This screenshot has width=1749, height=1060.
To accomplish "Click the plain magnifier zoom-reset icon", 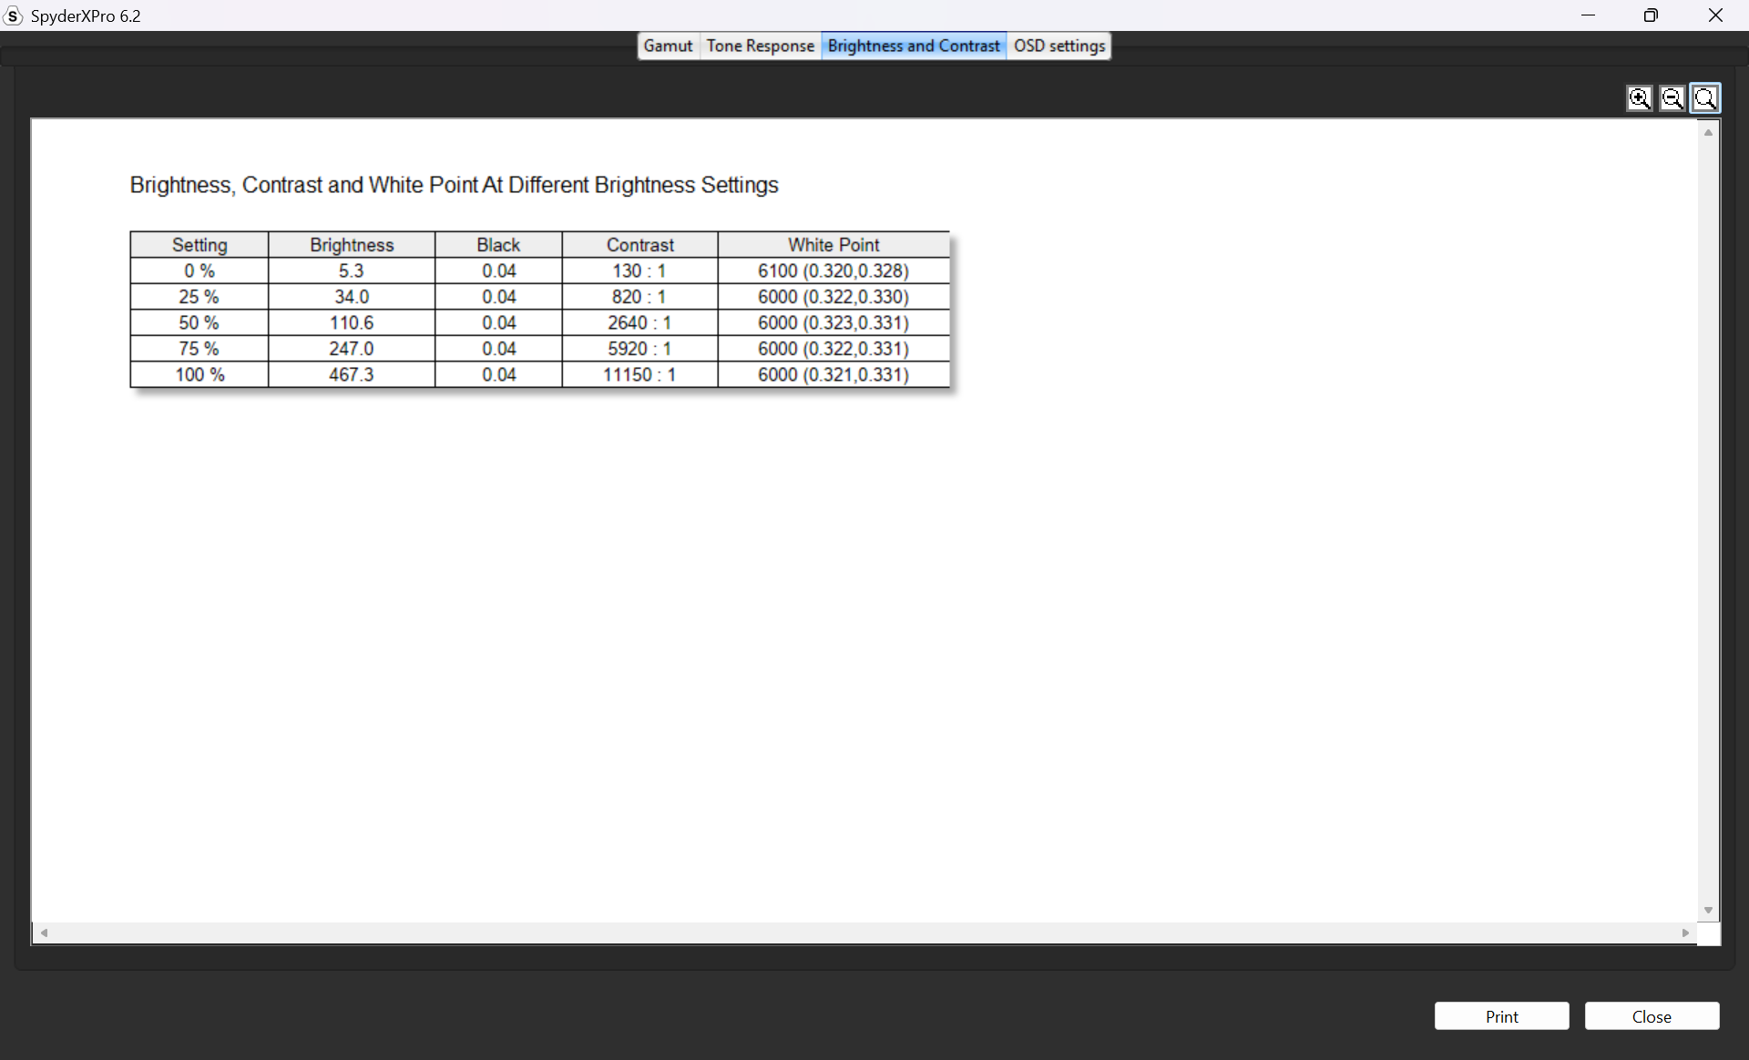I will tap(1705, 98).
